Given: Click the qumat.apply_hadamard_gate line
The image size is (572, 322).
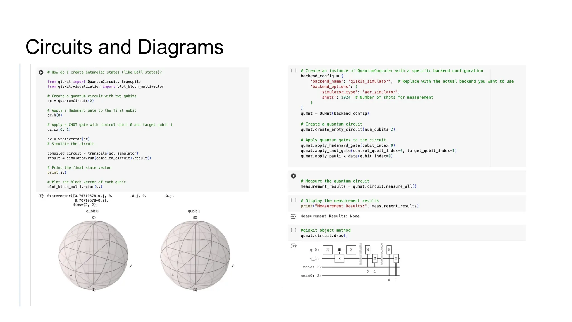Looking at the screenshot, I should pyautogui.click(x=348, y=145).
